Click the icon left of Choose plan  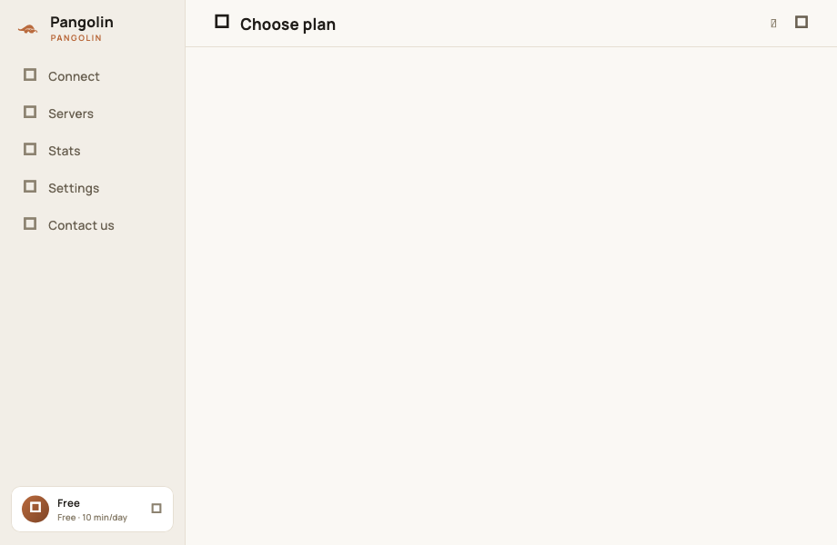[222, 22]
